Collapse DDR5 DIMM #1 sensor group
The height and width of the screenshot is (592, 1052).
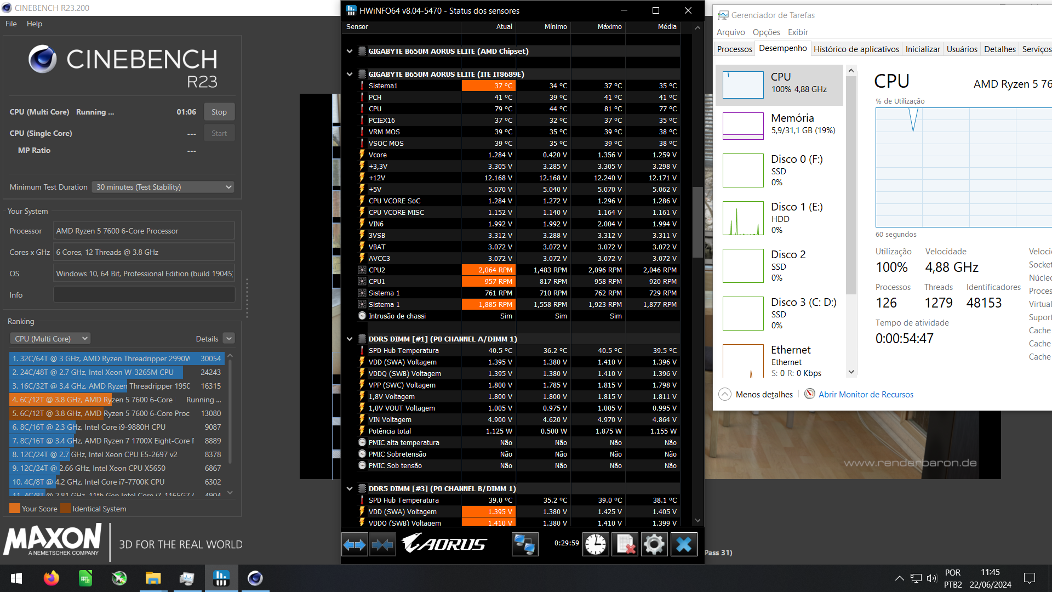[x=350, y=339]
